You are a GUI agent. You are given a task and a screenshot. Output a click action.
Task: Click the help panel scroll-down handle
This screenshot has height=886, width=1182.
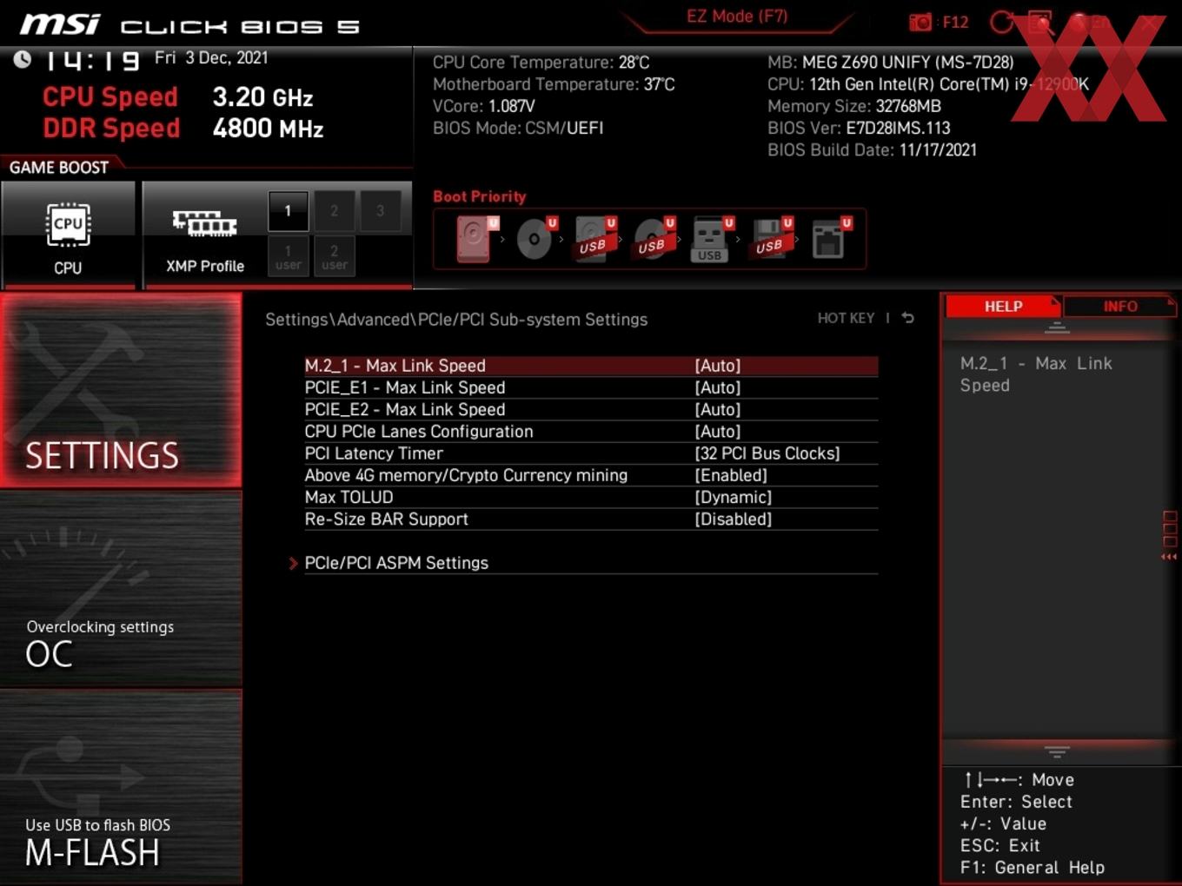[x=1057, y=751]
